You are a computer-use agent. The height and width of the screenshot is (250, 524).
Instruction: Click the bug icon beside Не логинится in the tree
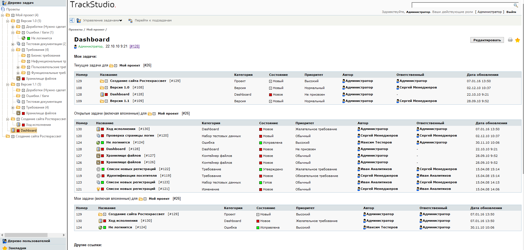pos(23,38)
